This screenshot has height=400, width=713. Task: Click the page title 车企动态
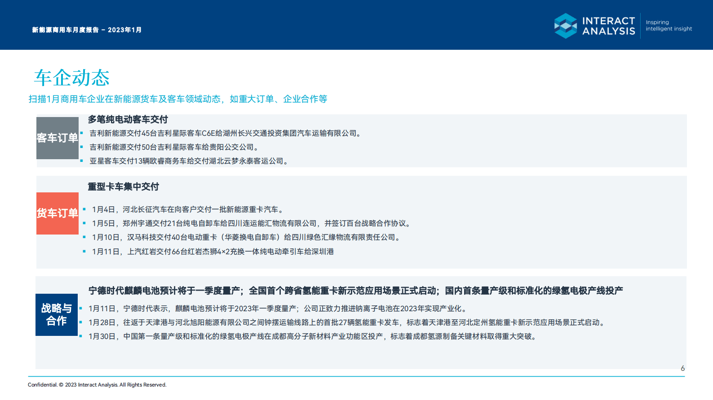coord(72,78)
